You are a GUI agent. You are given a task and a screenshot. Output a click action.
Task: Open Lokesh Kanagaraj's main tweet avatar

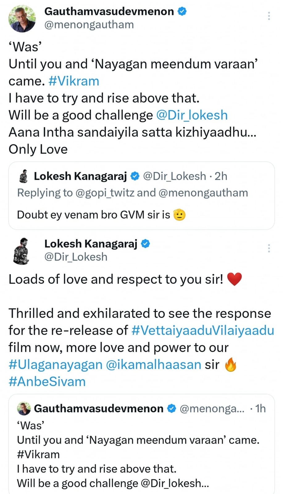coord(22,251)
